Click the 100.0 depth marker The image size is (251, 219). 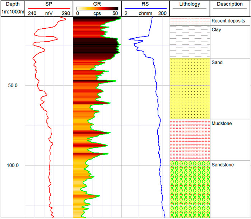[x=13, y=165]
